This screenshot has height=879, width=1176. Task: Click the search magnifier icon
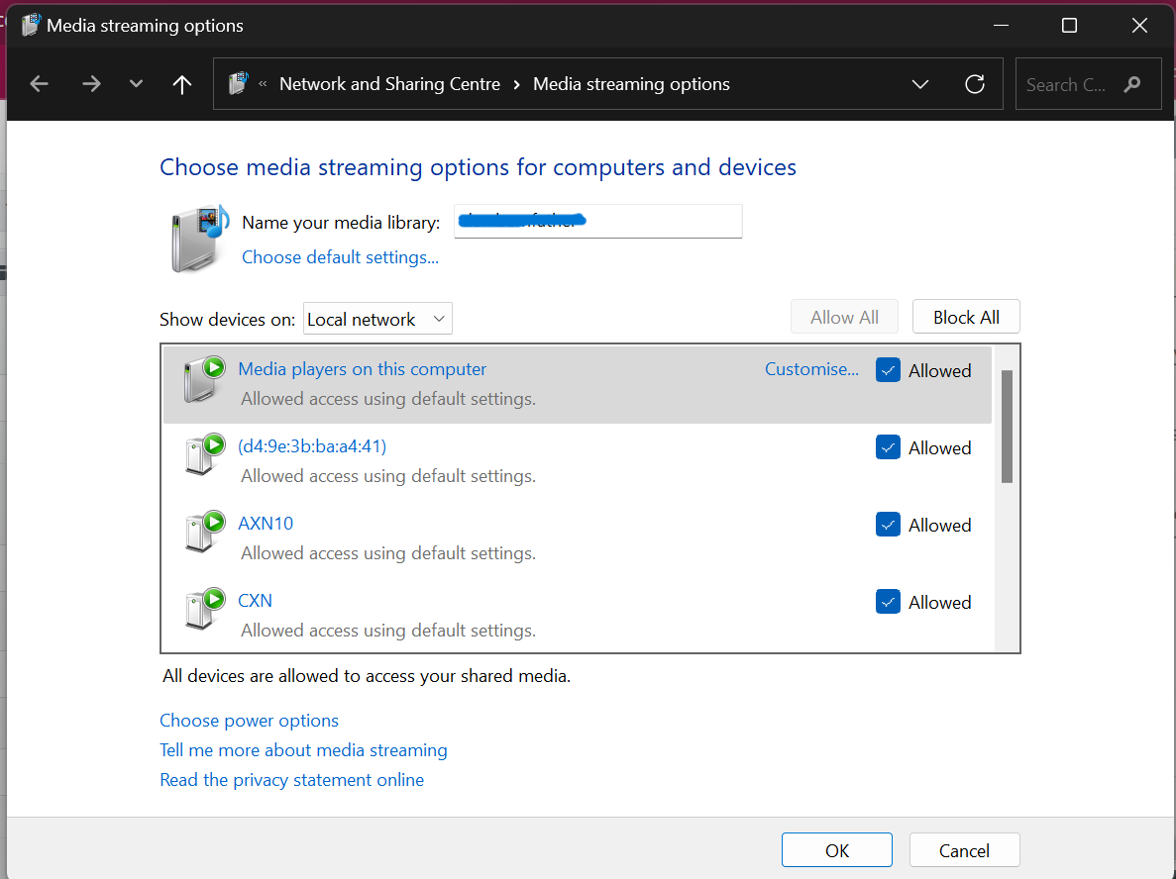[x=1132, y=84]
